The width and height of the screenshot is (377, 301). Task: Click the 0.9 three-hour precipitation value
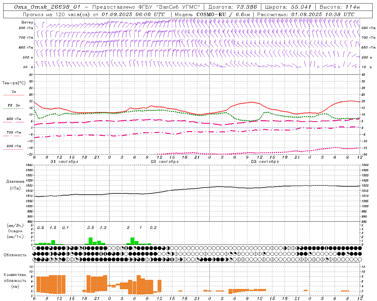coord(41,228)
